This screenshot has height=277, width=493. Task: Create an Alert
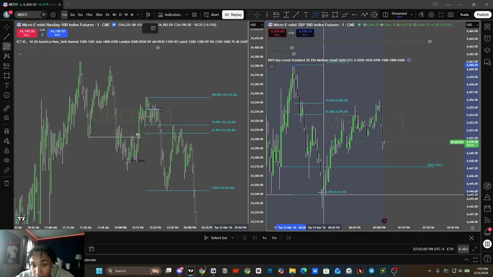211,15
